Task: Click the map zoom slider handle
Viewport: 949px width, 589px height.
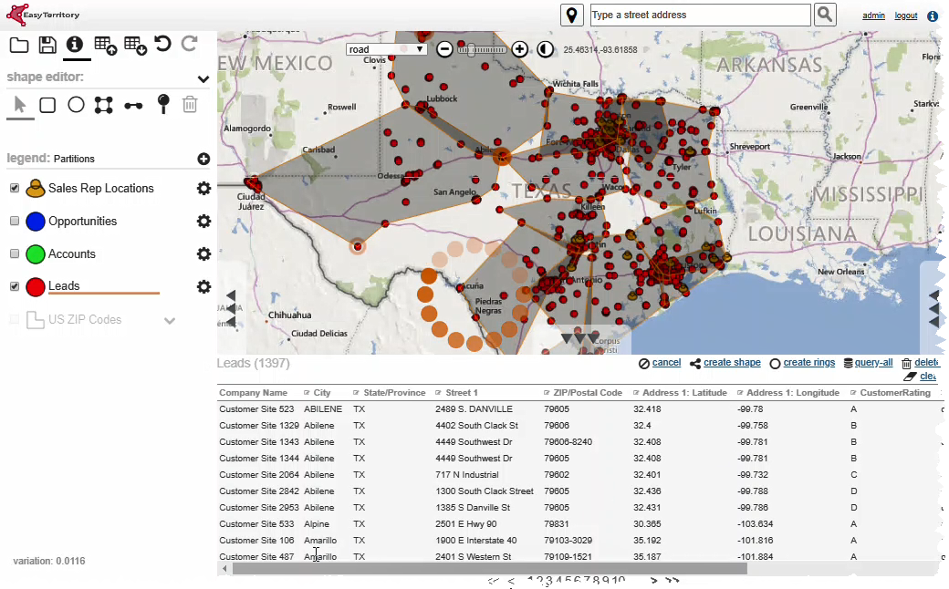Action: 471,49
